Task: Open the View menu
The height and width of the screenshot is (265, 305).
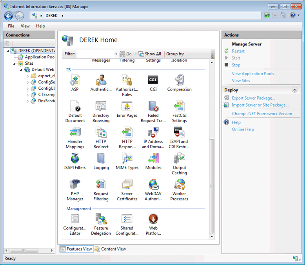Action: click(x=25, y=26)
